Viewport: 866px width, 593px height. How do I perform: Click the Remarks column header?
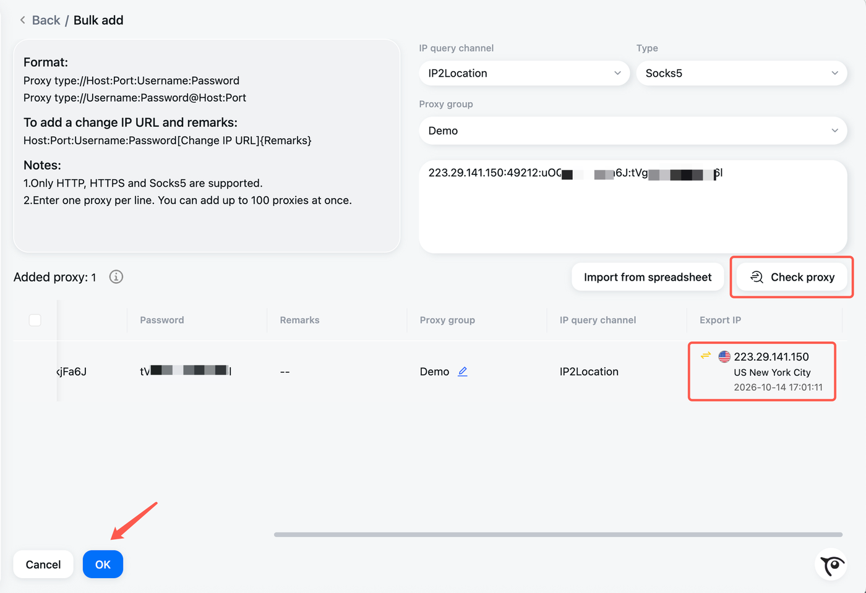click(299, 320)
